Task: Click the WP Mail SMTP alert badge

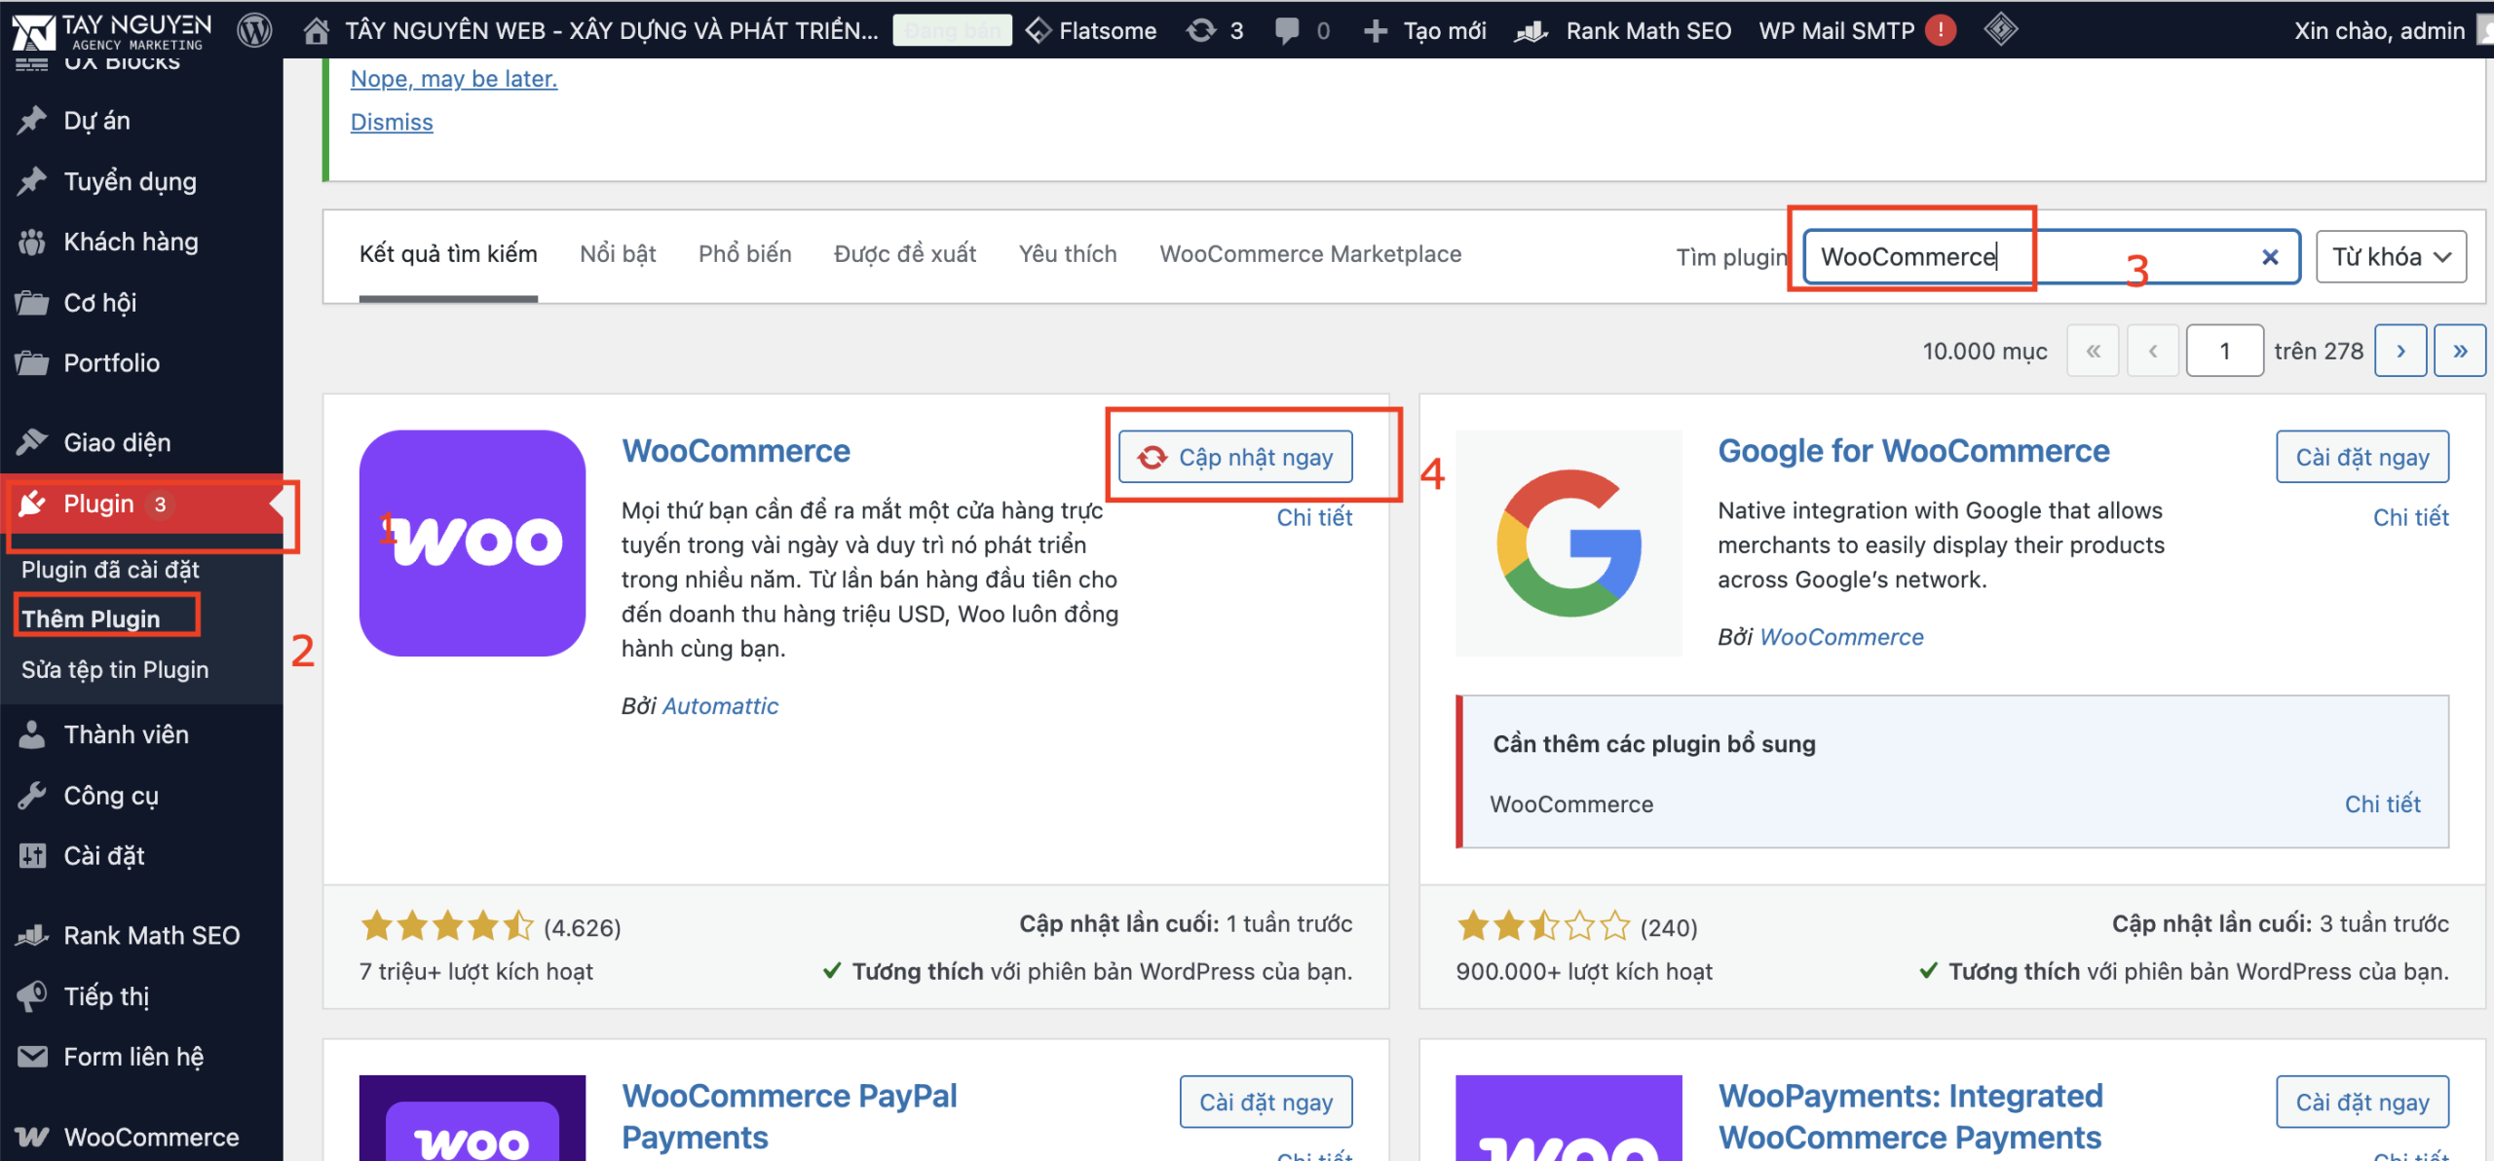Action: 1941,30
